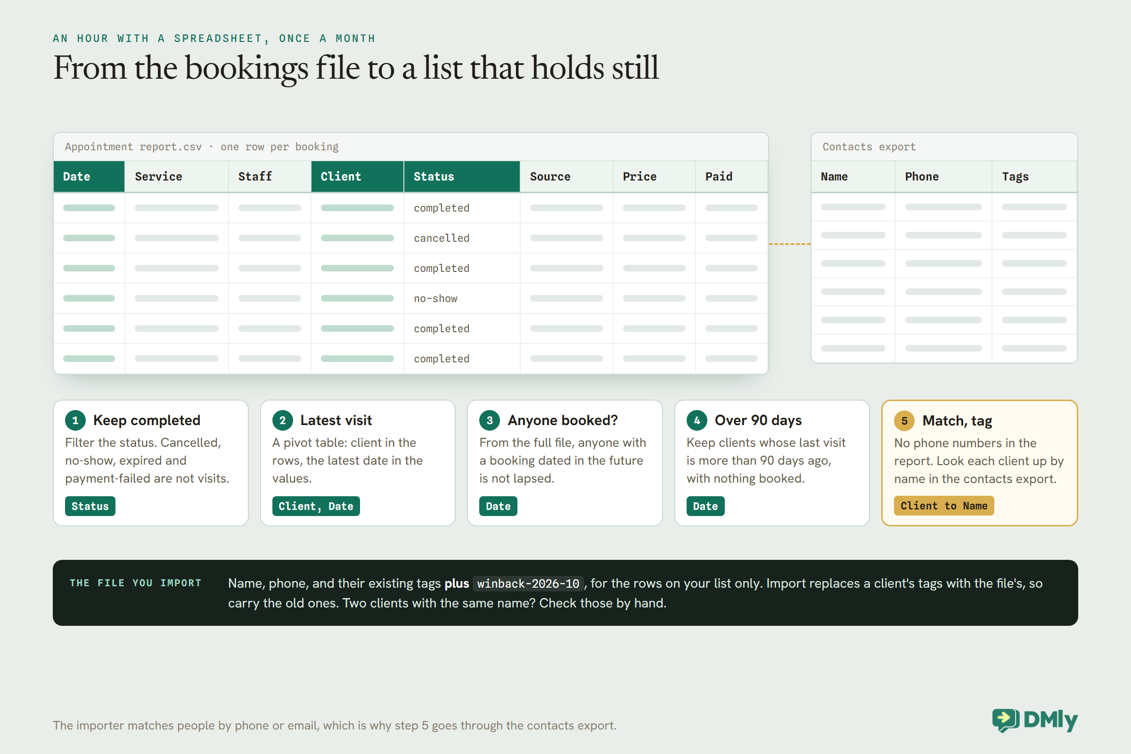The image size is (1131, 754).
Task: Click the 'Over 90 days' step title
Action: pyautogui.click(x=758, y=420)
